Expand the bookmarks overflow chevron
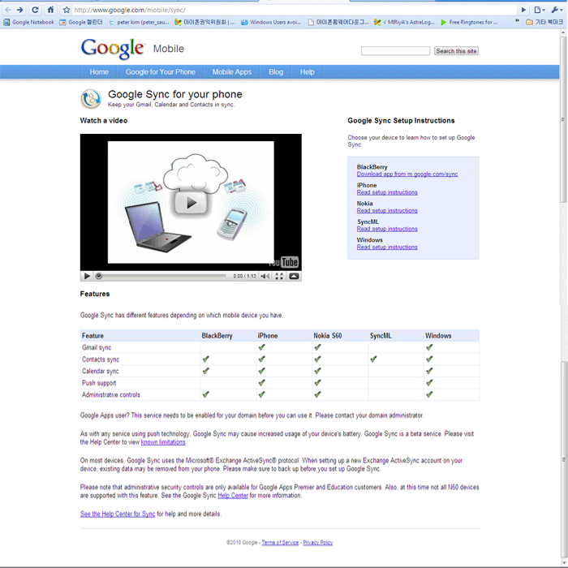This screenshot has width=568, height=568. [x=517, y=21]
